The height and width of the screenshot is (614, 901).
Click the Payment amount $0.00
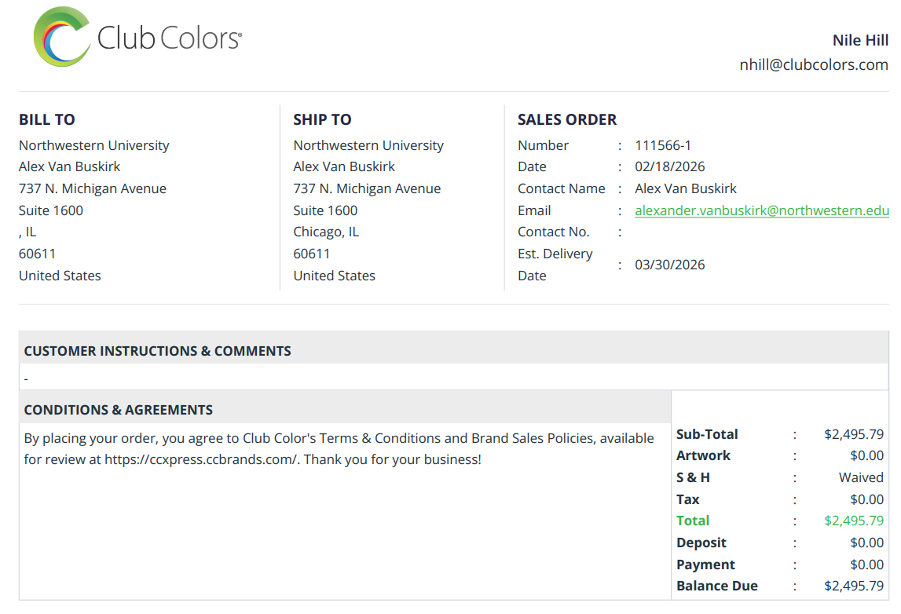pos(867,565)
